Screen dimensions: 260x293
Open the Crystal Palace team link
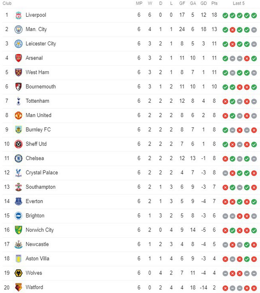[x=42, y=173]
